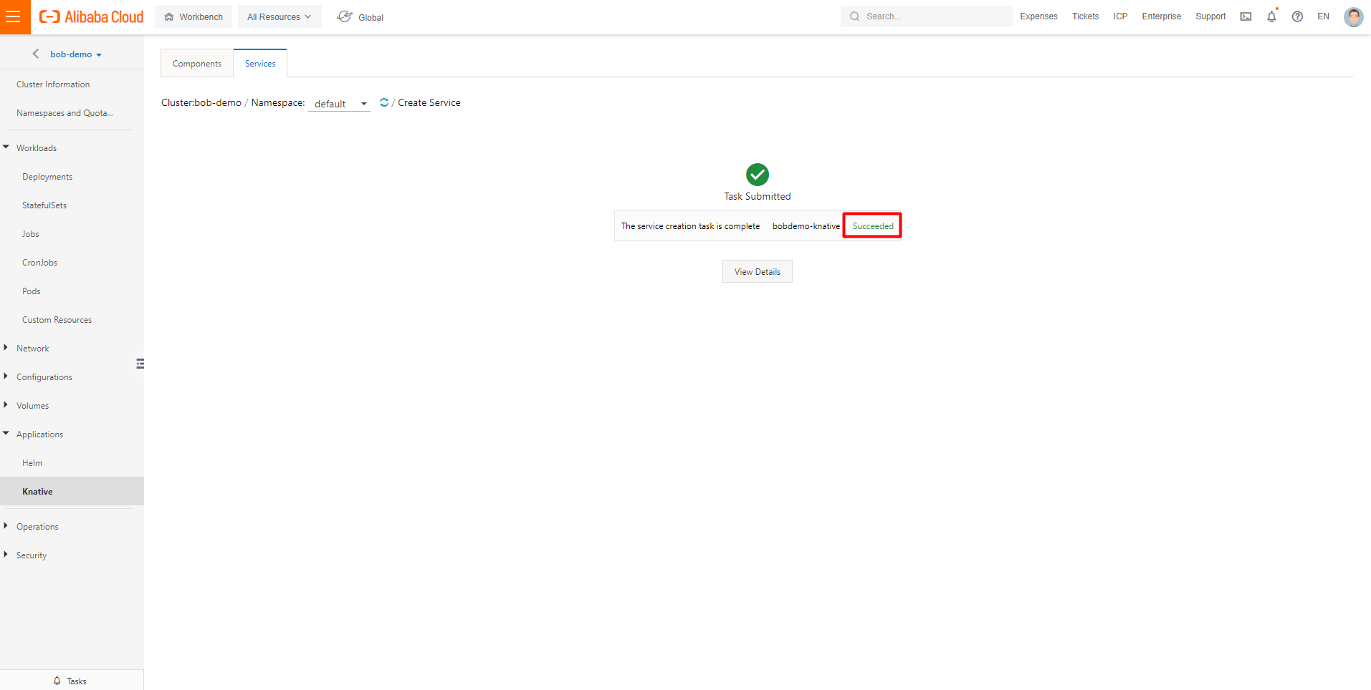Click the Create Service breadcrumb

[429, 102]
